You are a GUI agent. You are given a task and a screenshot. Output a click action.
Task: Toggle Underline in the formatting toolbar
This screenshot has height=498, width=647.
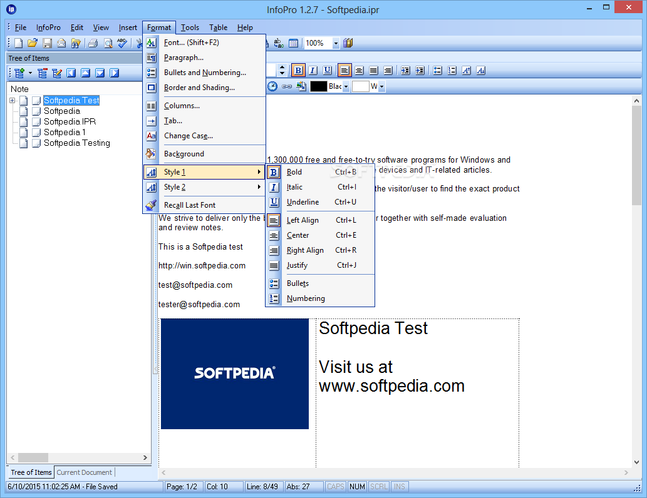click(328, 71)
